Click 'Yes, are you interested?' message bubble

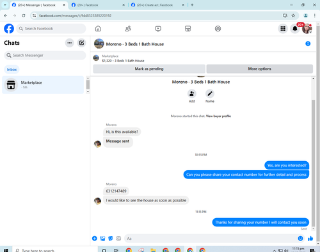287,166
